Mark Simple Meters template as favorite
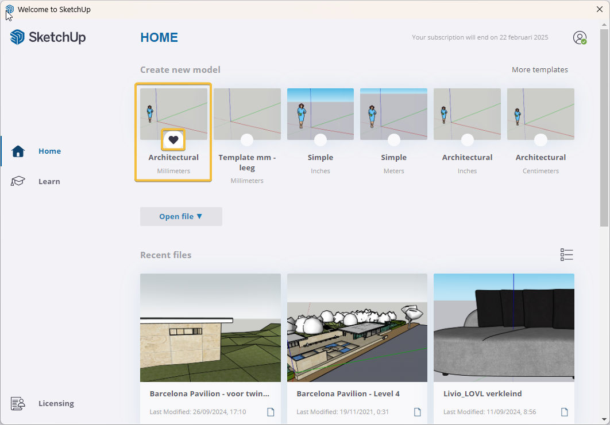 (394, 140)
